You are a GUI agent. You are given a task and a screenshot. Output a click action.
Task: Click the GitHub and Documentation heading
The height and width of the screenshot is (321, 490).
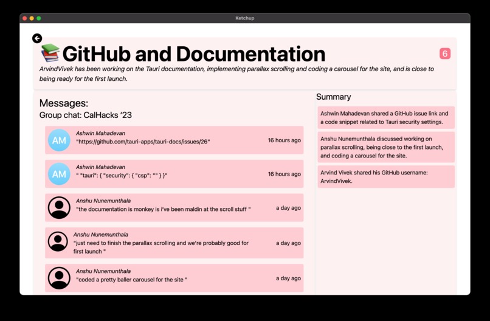coord(194,53)
